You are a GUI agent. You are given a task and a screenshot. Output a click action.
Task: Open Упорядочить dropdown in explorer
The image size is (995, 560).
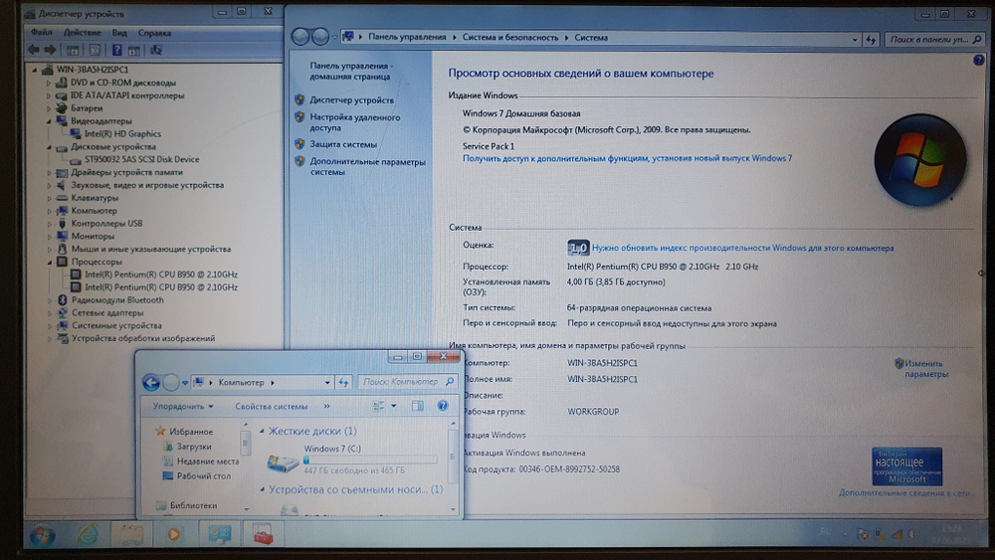click(183, 406)
